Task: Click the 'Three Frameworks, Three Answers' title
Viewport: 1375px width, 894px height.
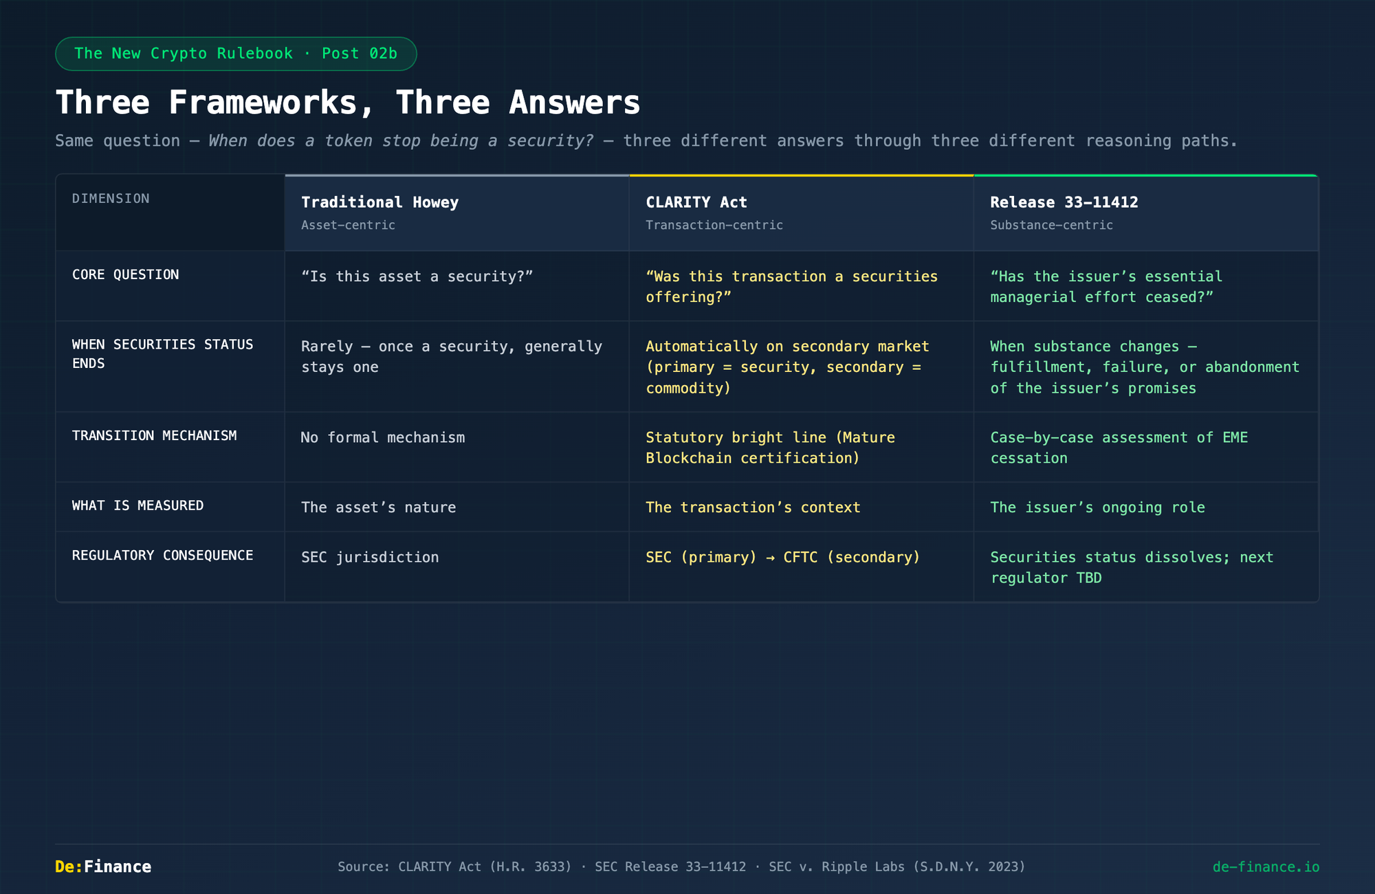Action: (x=348, y=101)
